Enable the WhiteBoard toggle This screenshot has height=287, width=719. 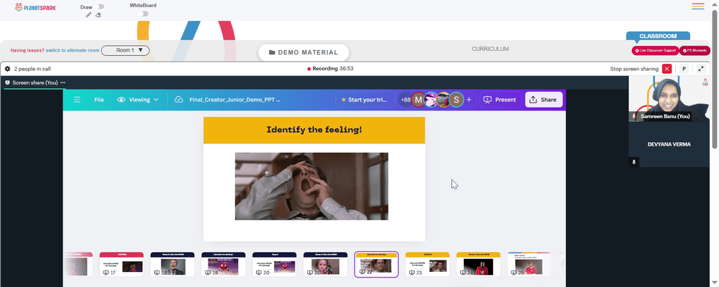click(144, 14)
